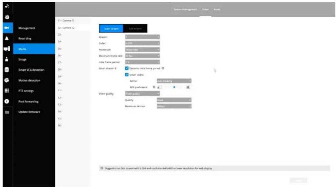Select channel 03 in camera list
This screenshot has height=187, width=336.
72,34
